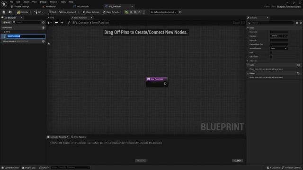Toggle the Call In Editor checkbox
303x170 pixels.
[x=271, y=57]
